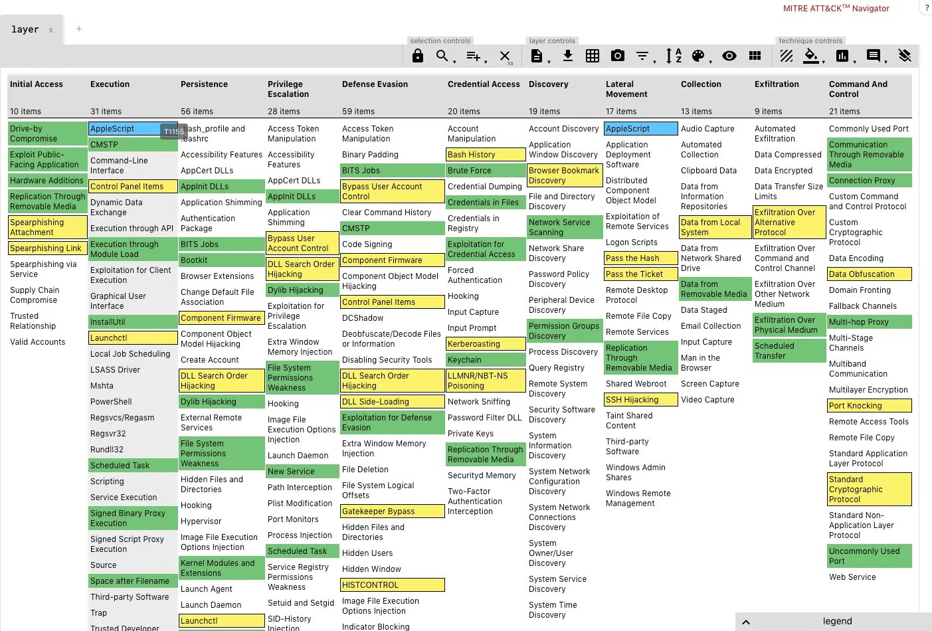Viewport: 932px width, 631px height.
Task: Deselect the 33 selected techniques
Action: [x=506, y=56]
